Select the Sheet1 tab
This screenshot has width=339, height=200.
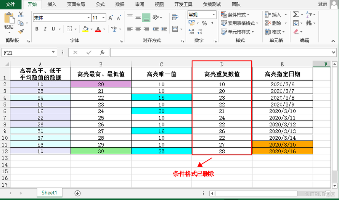click(49, 193)
